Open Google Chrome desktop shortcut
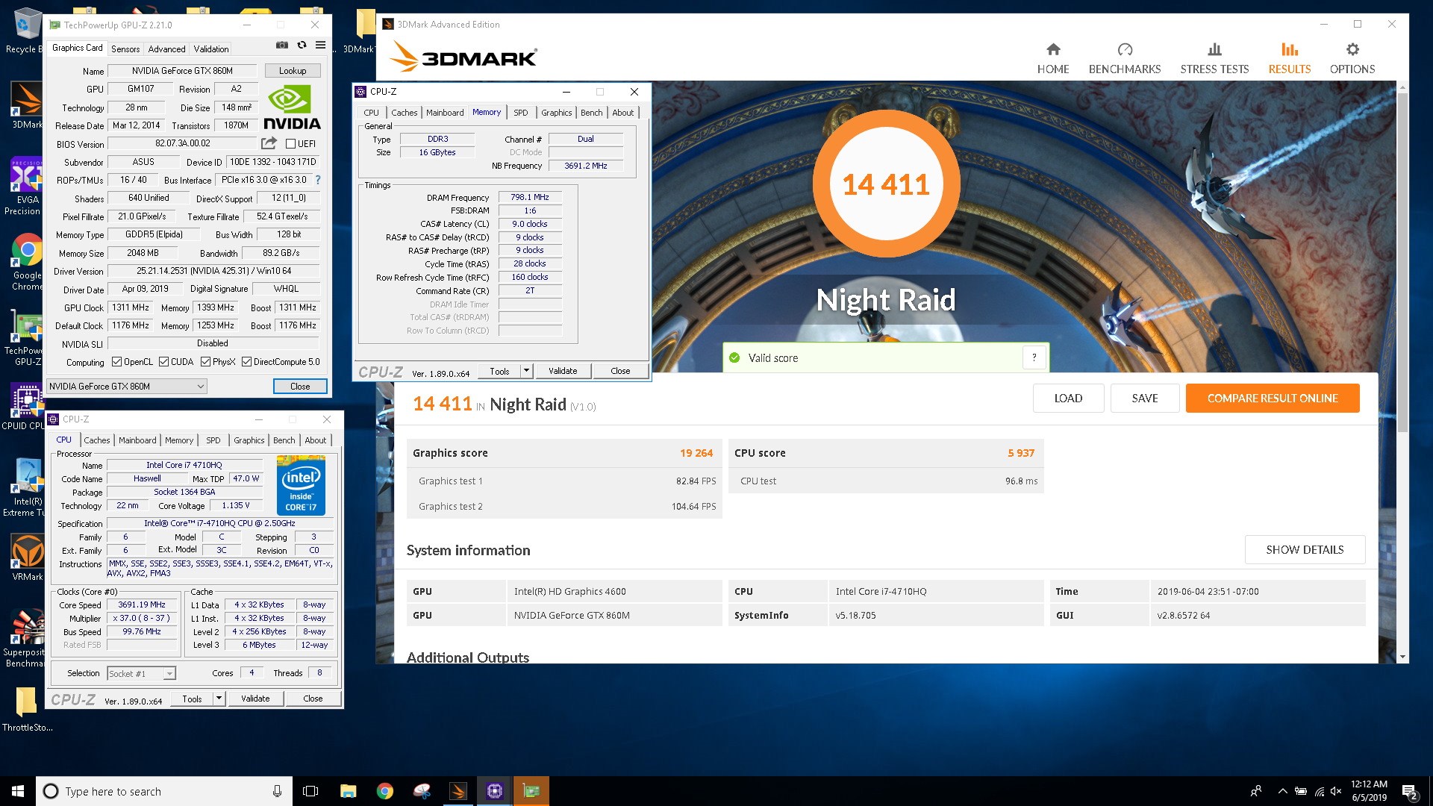This screenshot has height=806, width=1433. pyautogui.click(x=27, y=261)
